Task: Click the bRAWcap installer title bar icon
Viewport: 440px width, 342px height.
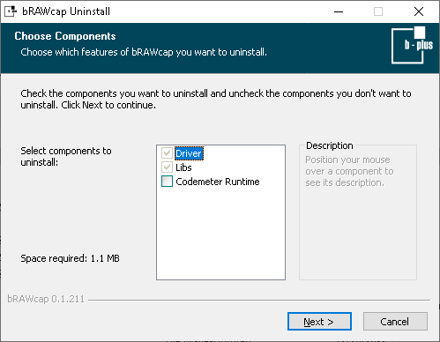Action: [11, 11]
